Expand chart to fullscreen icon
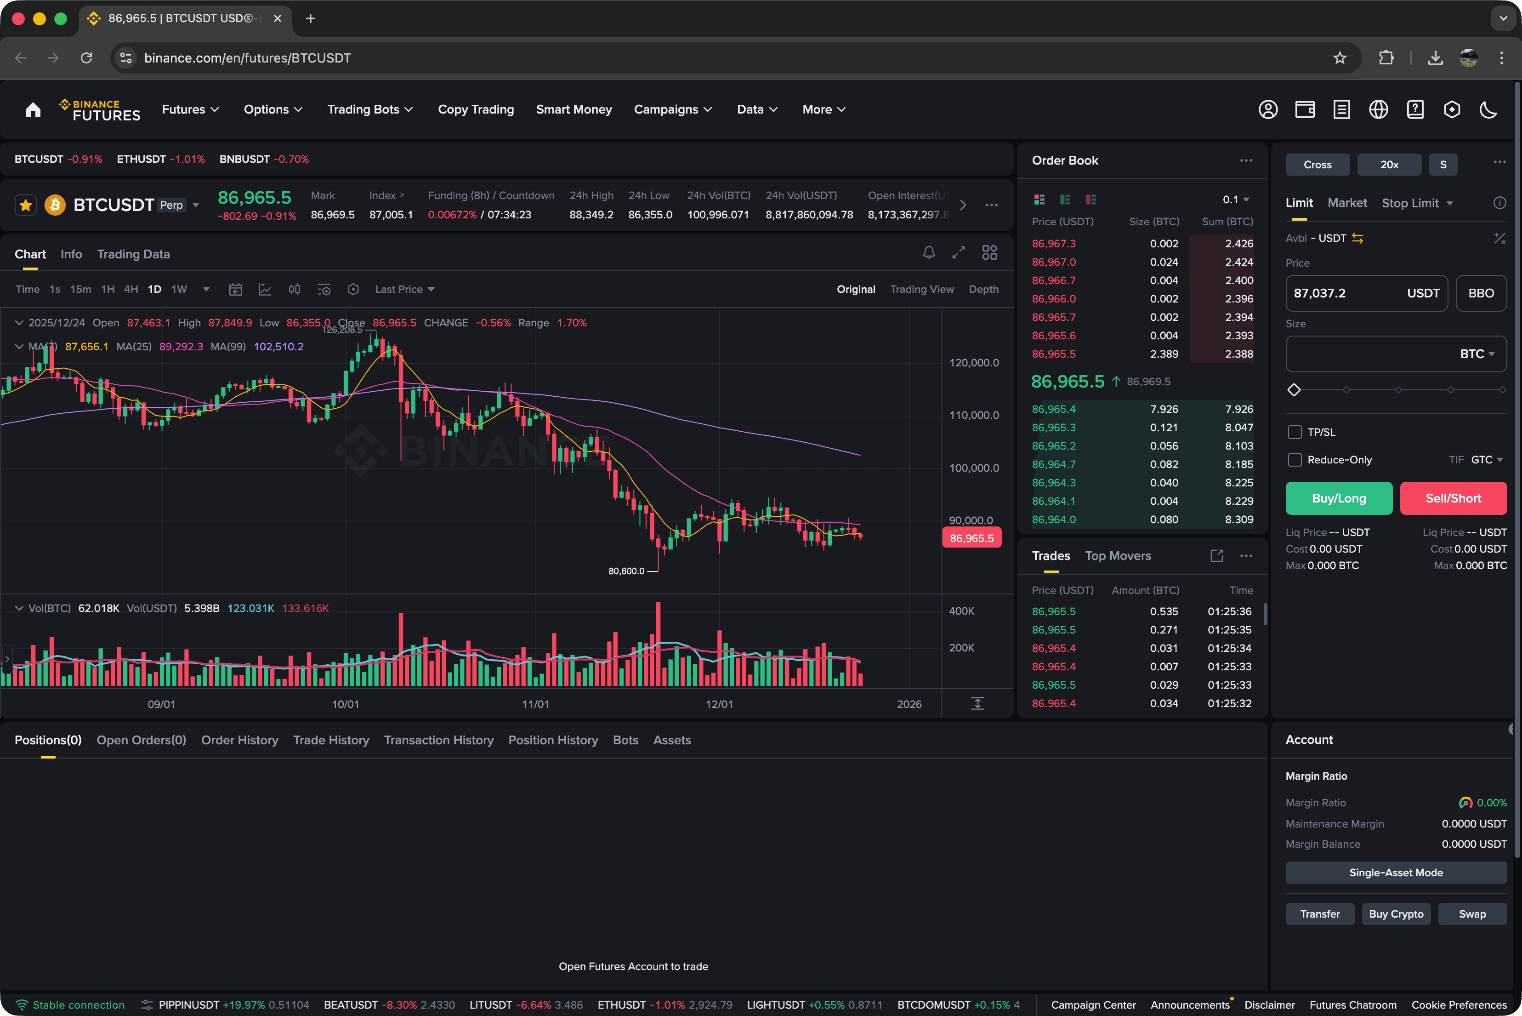Viewport: 1522px width, 1016px height. [x=959, y=253]
